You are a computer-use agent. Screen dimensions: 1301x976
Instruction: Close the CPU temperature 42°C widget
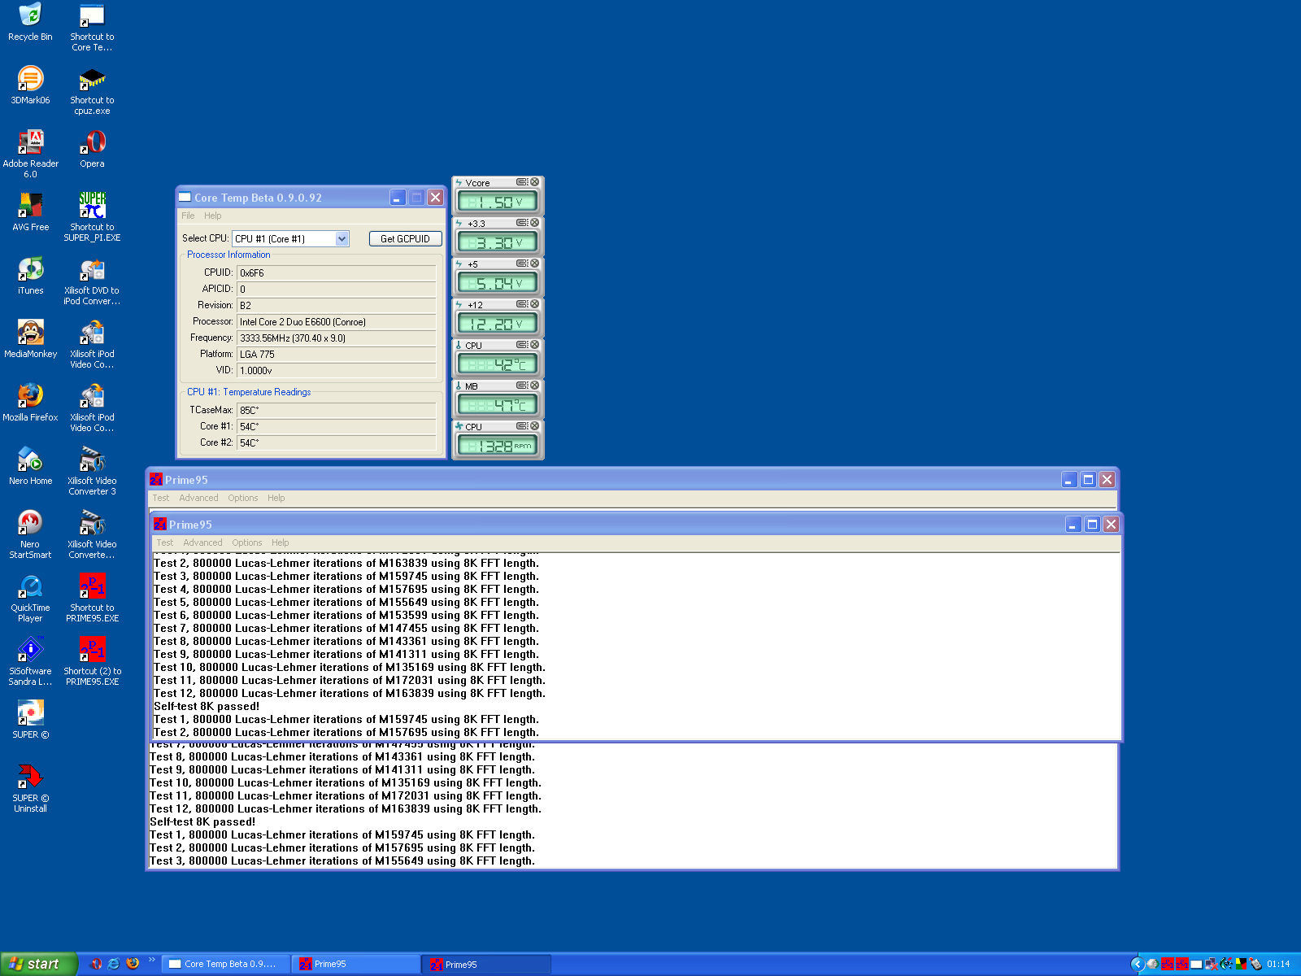point(535,345)
